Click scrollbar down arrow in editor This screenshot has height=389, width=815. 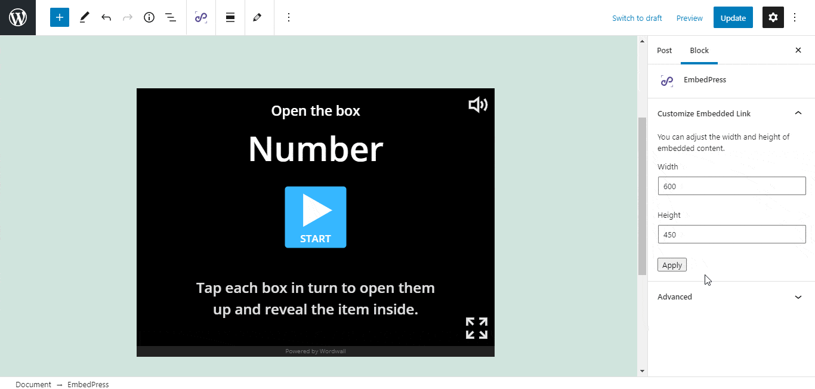[642, 371]
